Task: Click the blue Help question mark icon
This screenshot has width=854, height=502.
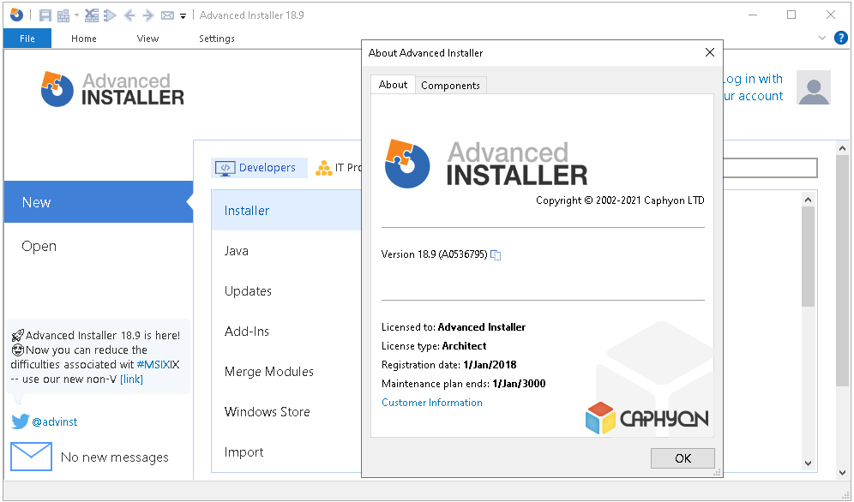Action: point(841,38)
